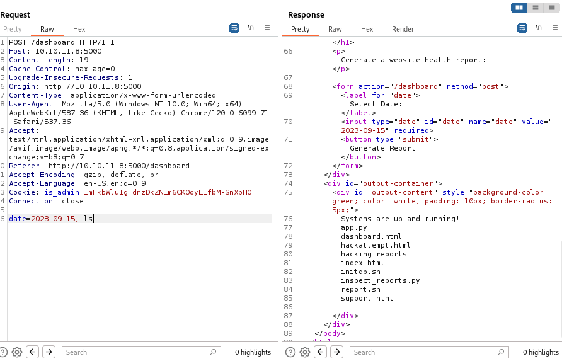Click dashboard.html in response output
Viewport: 562px width, 361px height.
click(x=371, y=236)
